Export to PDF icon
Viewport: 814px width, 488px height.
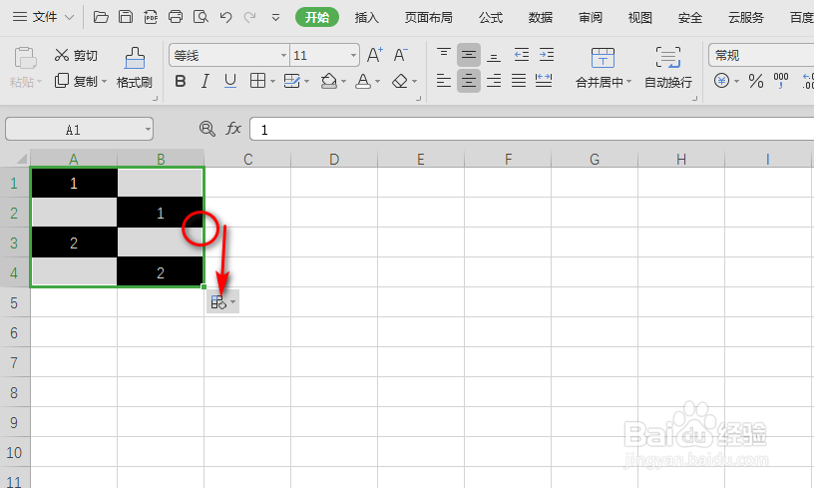click(151, 17)
